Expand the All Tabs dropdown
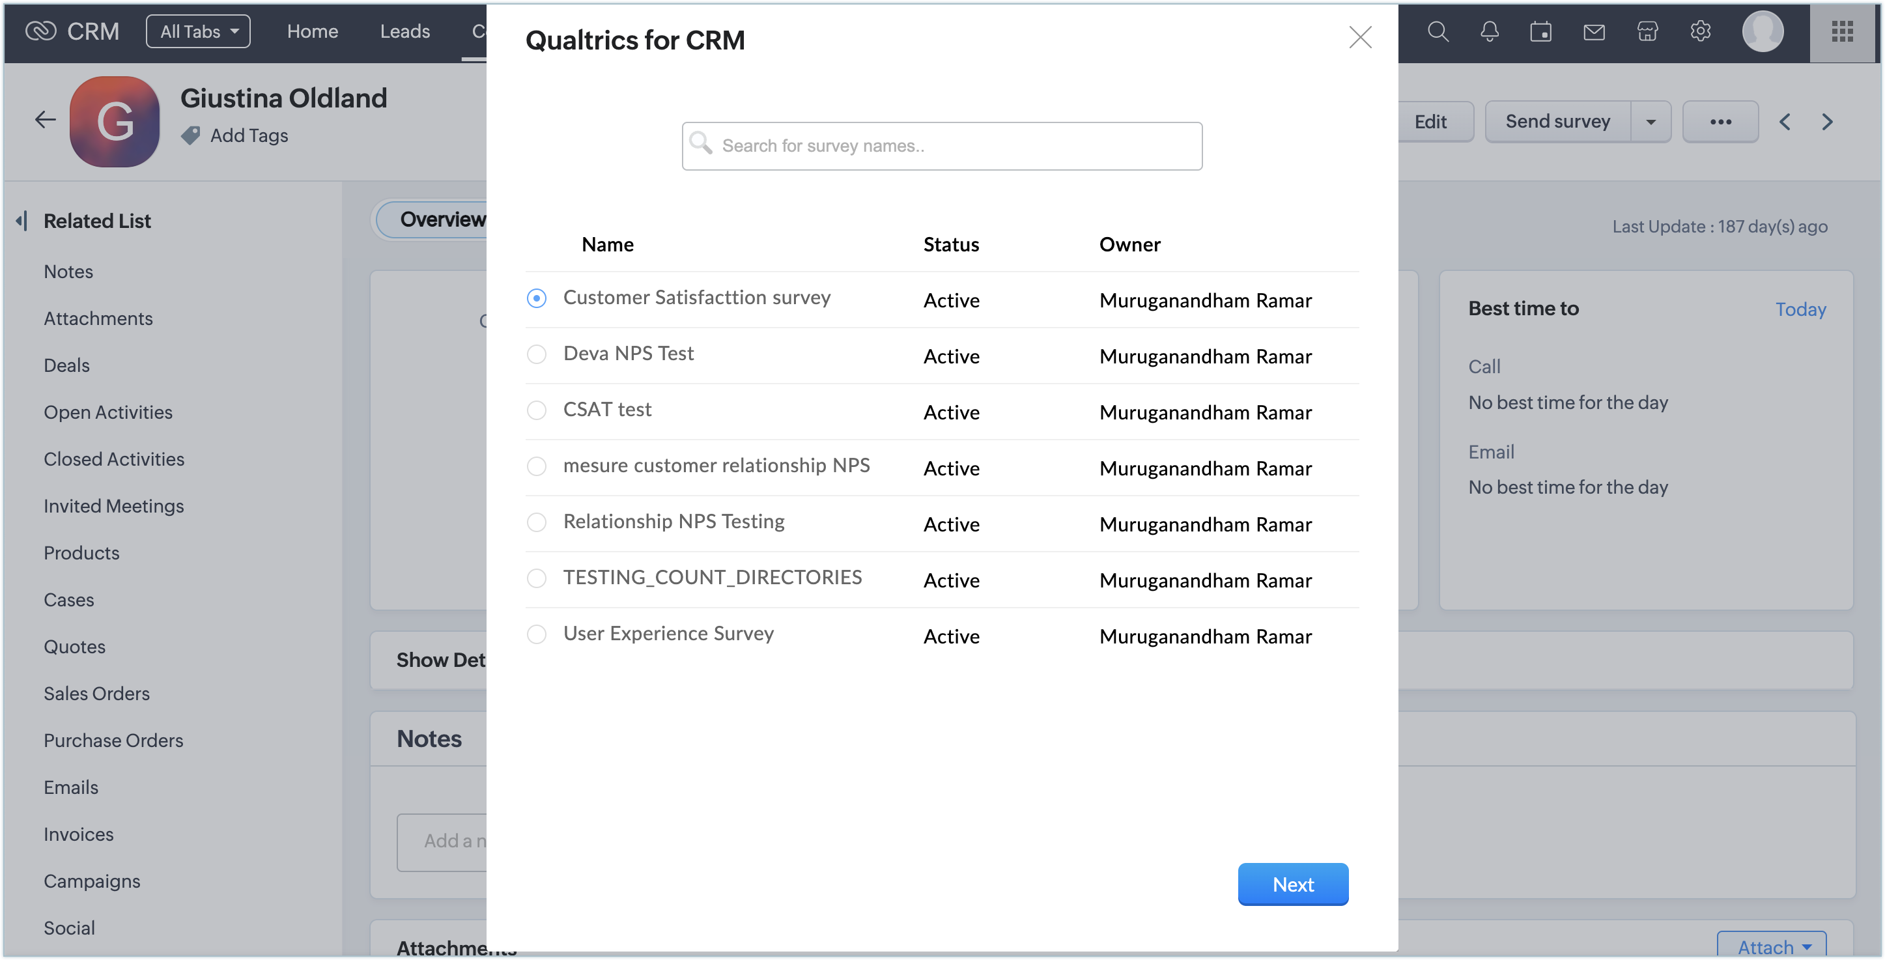Screen dimensions: 1885x960 pyautogui.click(x=198, y=31)
